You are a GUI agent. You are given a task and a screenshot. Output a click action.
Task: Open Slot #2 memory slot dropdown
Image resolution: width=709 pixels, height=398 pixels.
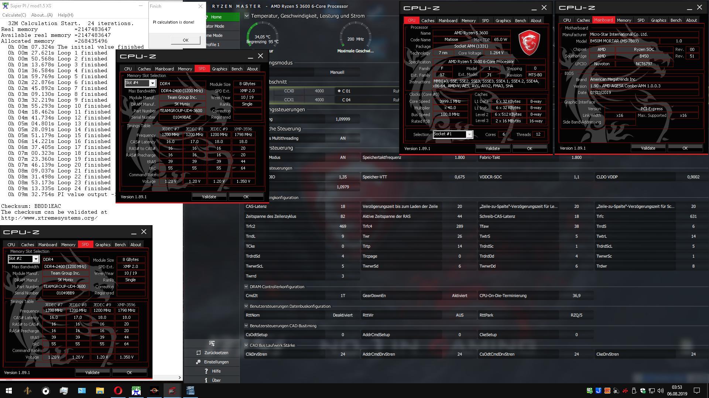pos(35,259)
